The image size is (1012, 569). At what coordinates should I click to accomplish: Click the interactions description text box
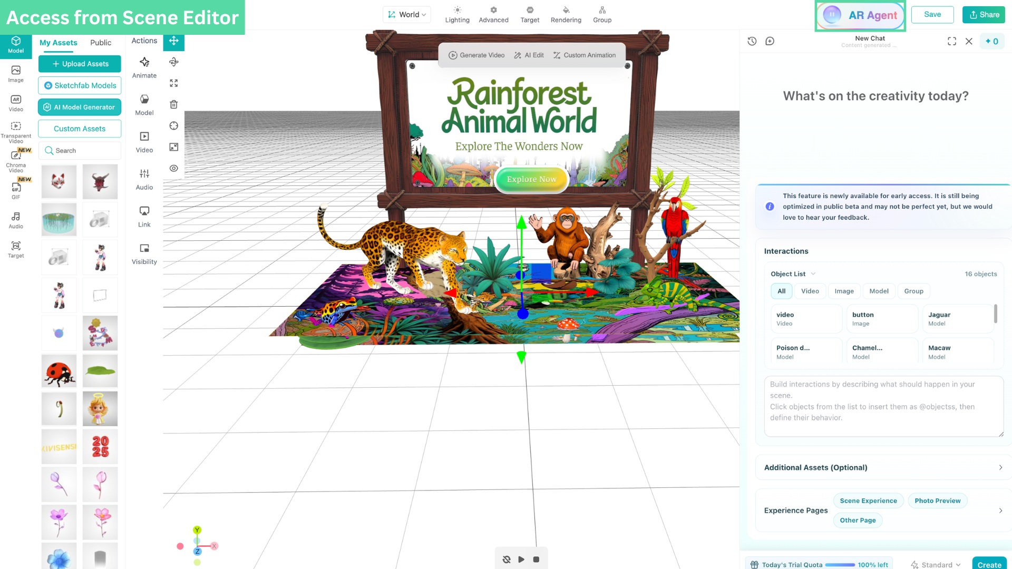tap(883, 406)
